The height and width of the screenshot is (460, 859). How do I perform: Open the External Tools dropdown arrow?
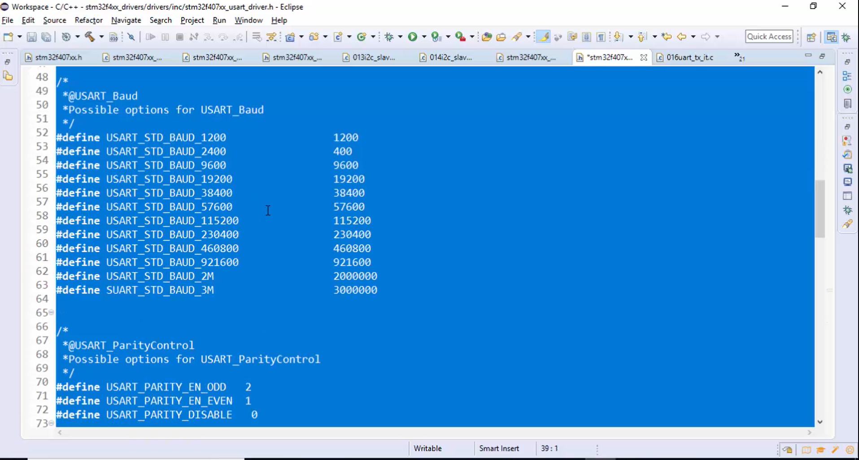472,37
